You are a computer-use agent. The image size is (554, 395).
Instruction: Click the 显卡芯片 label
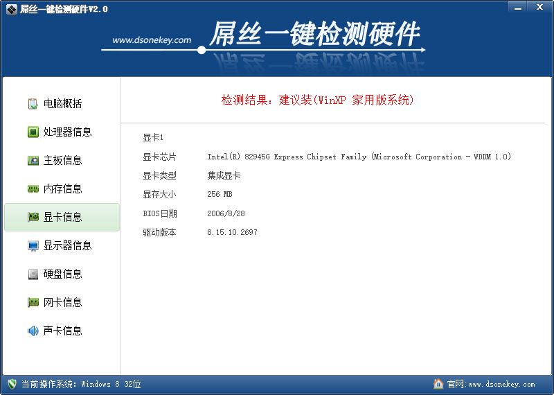tap(159, 157)
